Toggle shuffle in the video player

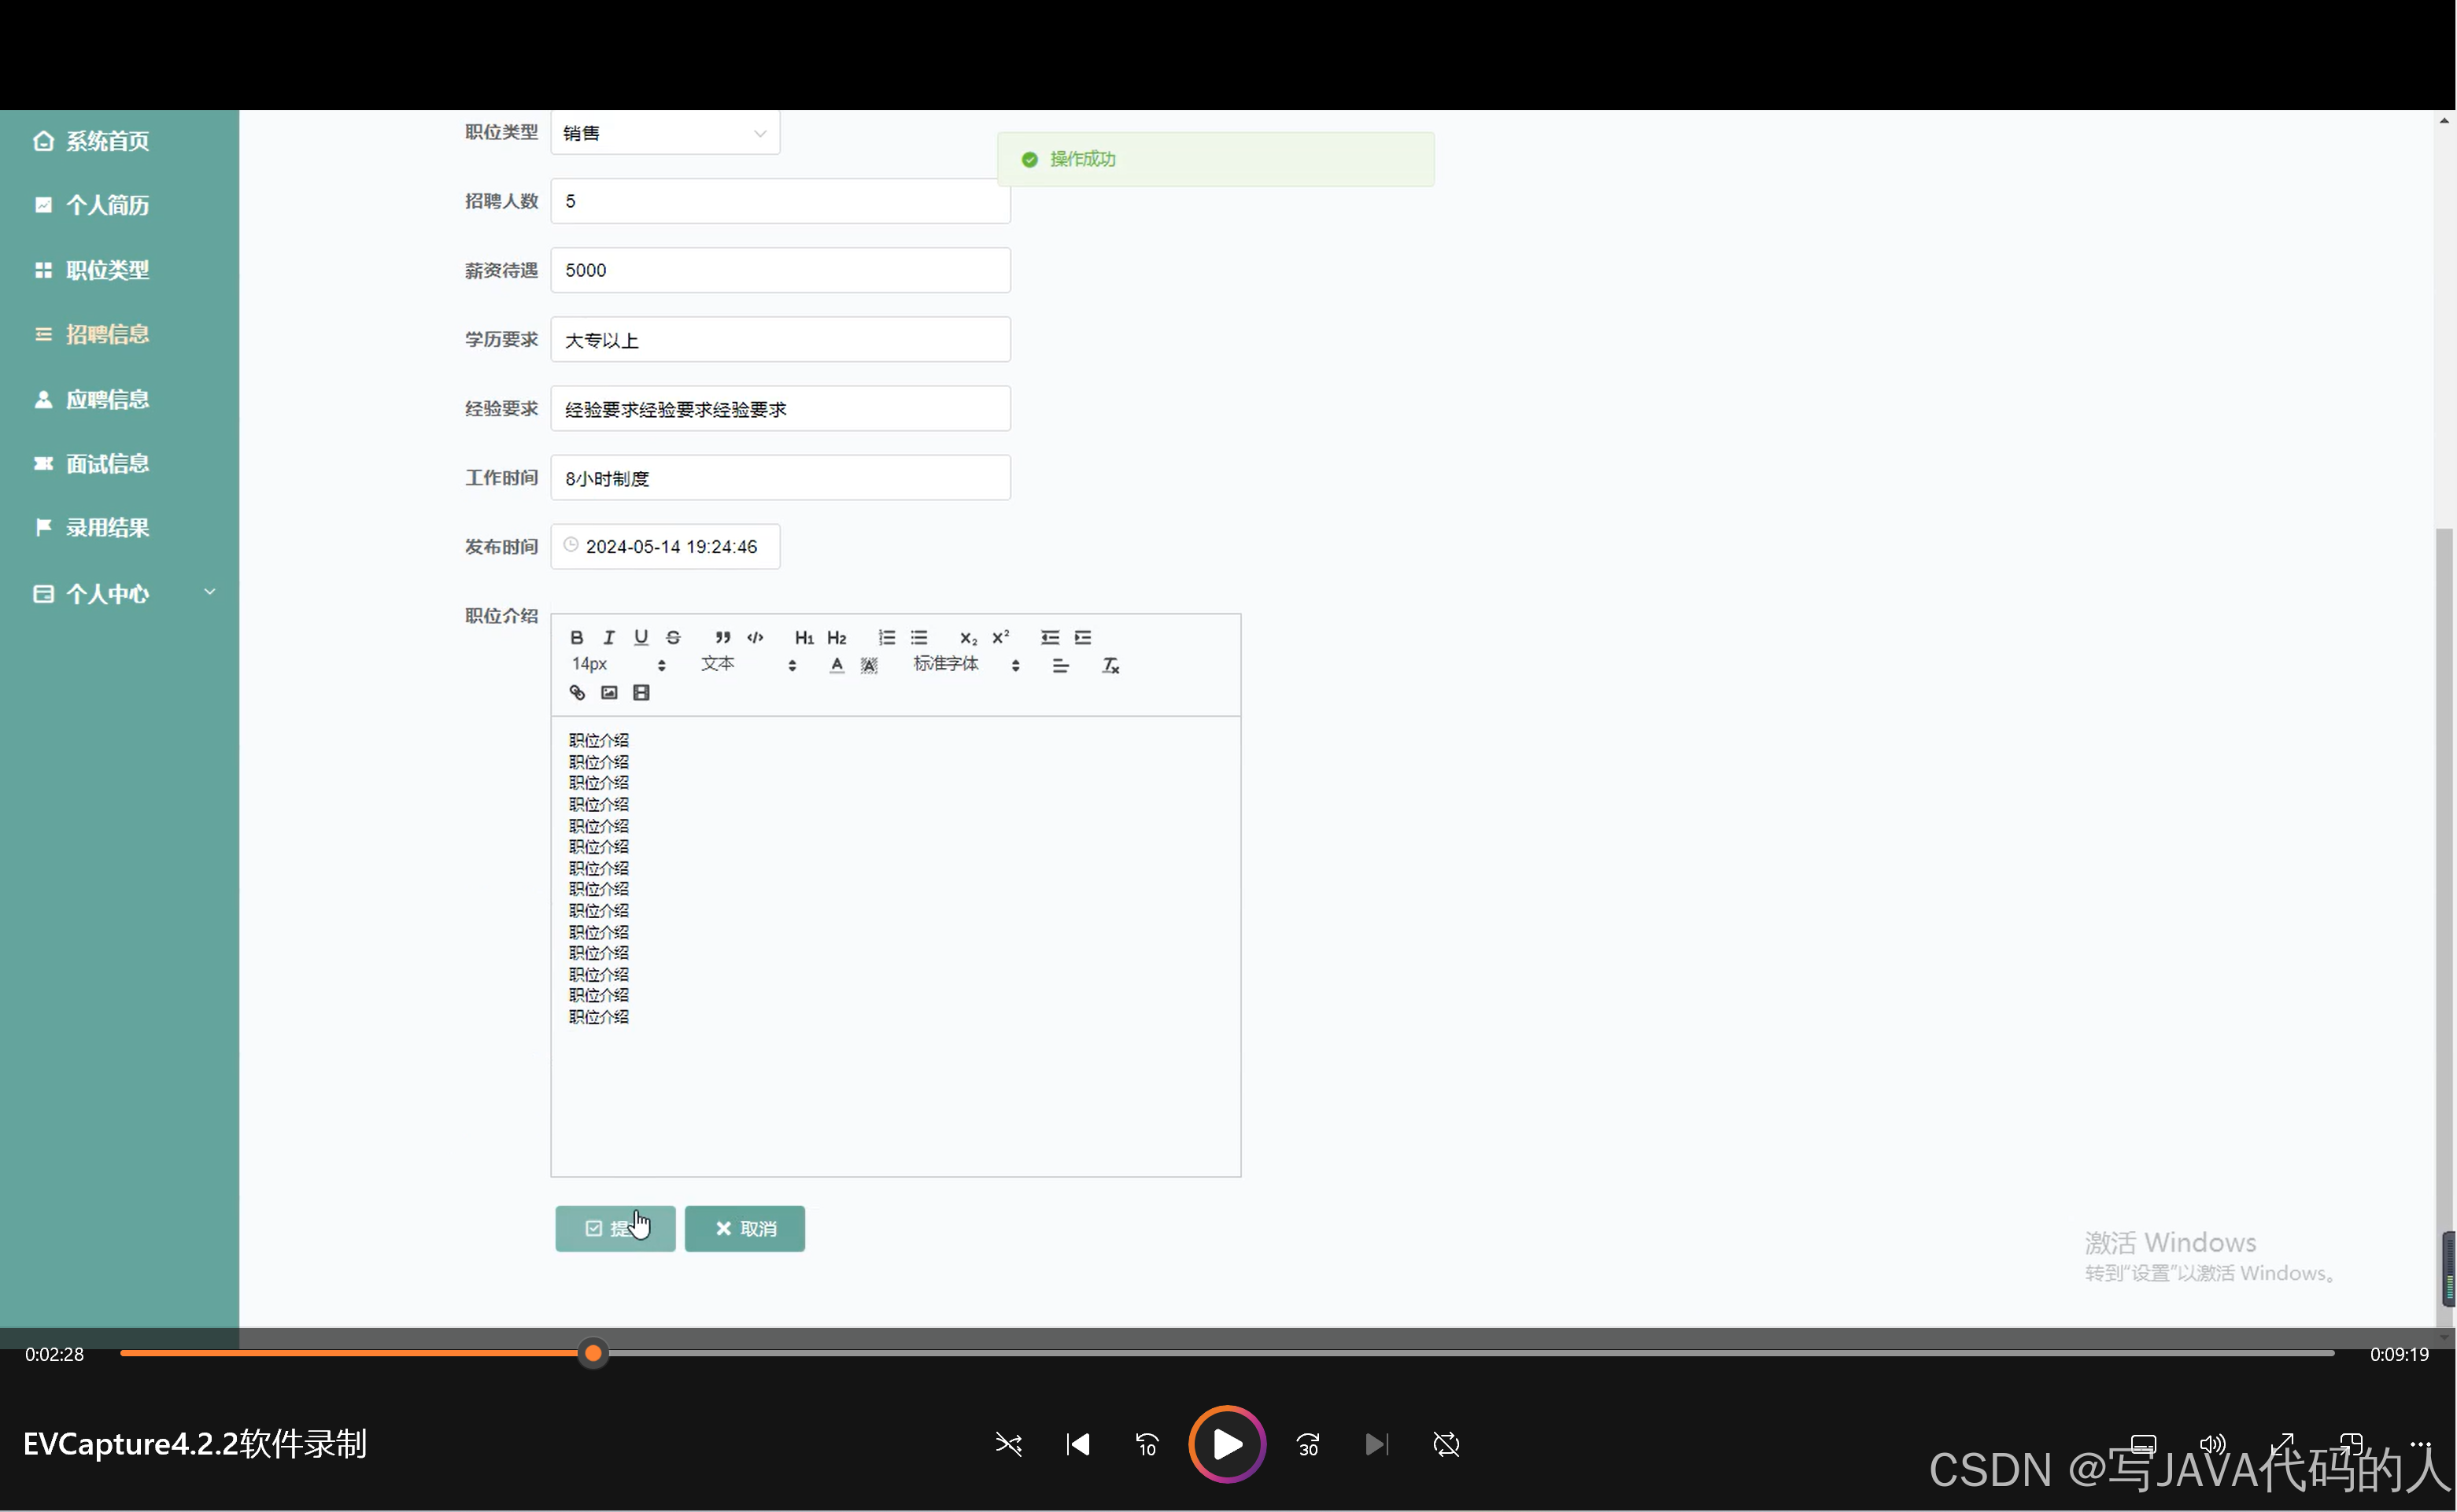click(1008, 1444)
